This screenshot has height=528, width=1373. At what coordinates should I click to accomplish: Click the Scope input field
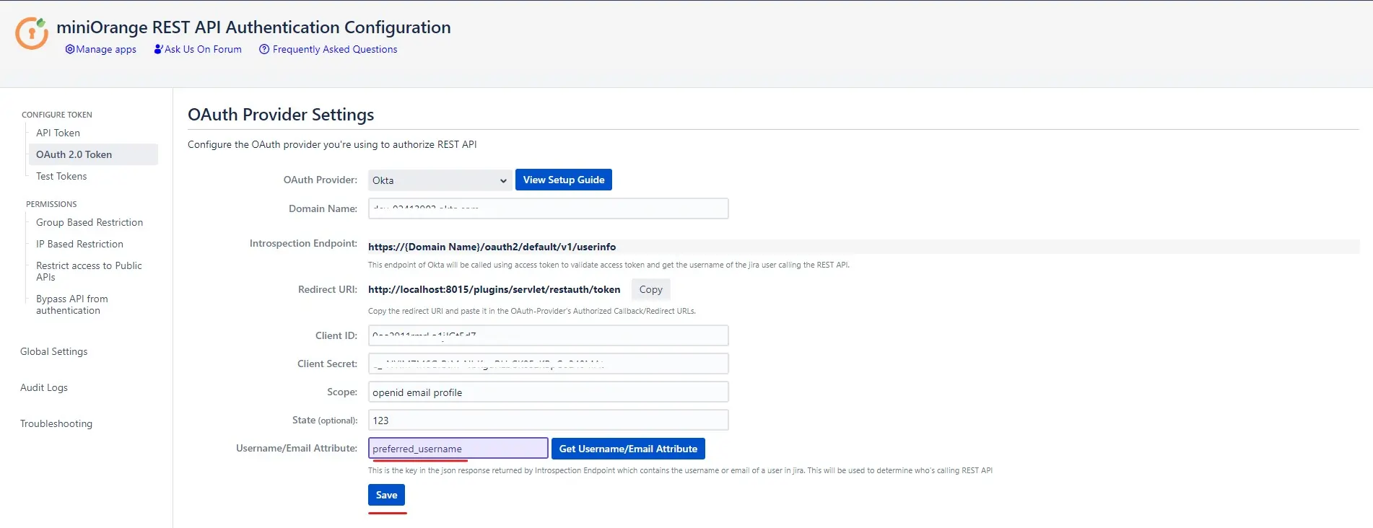pyautogui.click(x=548, y=392)
